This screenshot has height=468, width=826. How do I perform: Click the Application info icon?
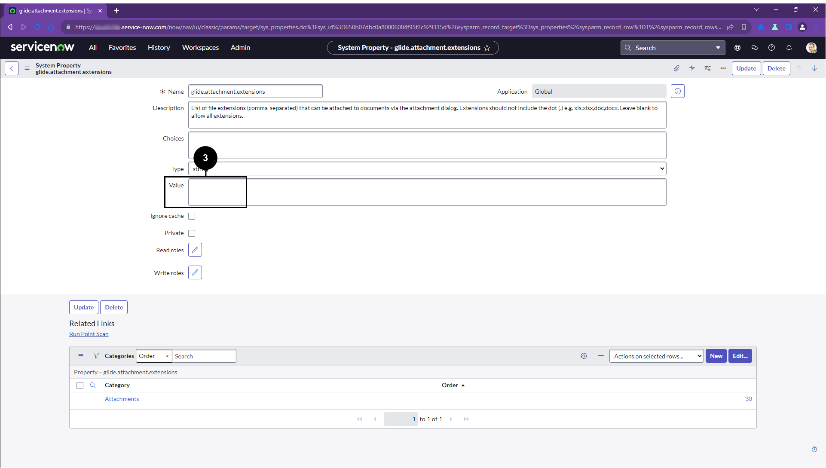click(678, 91)
